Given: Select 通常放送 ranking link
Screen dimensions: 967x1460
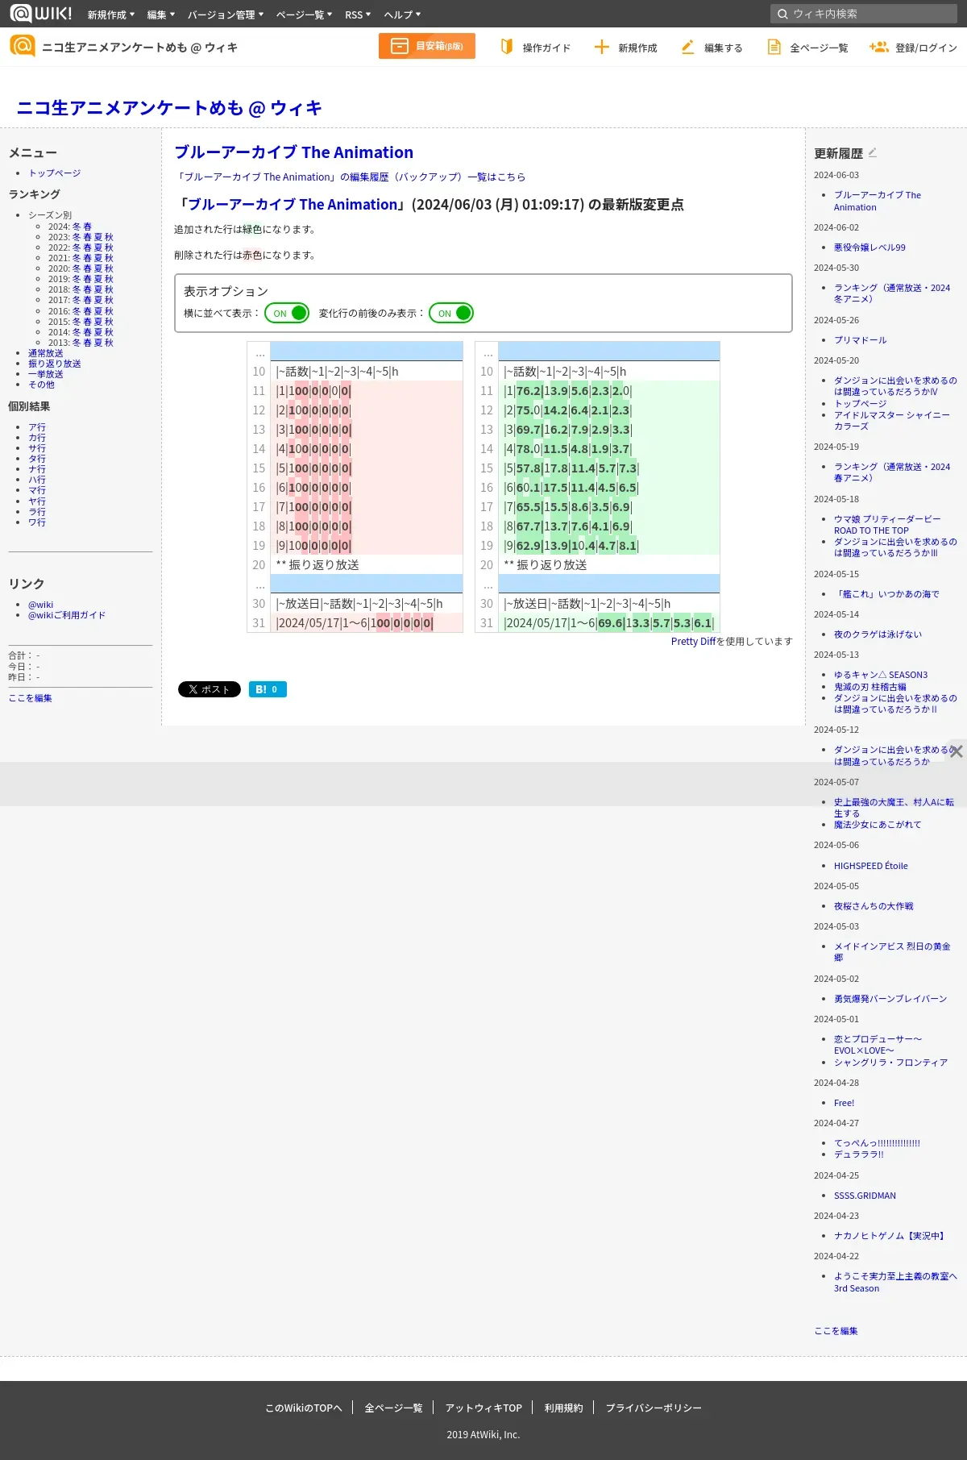Looking at the screenshot, I should point(45,353).
